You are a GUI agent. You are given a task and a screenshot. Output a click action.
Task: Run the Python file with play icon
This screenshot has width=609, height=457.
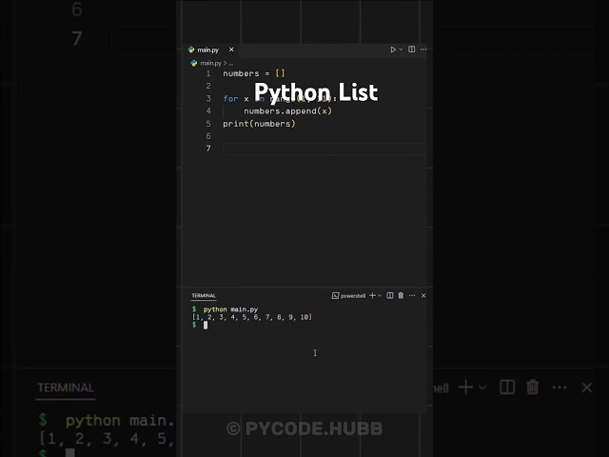tap(393, 50)
